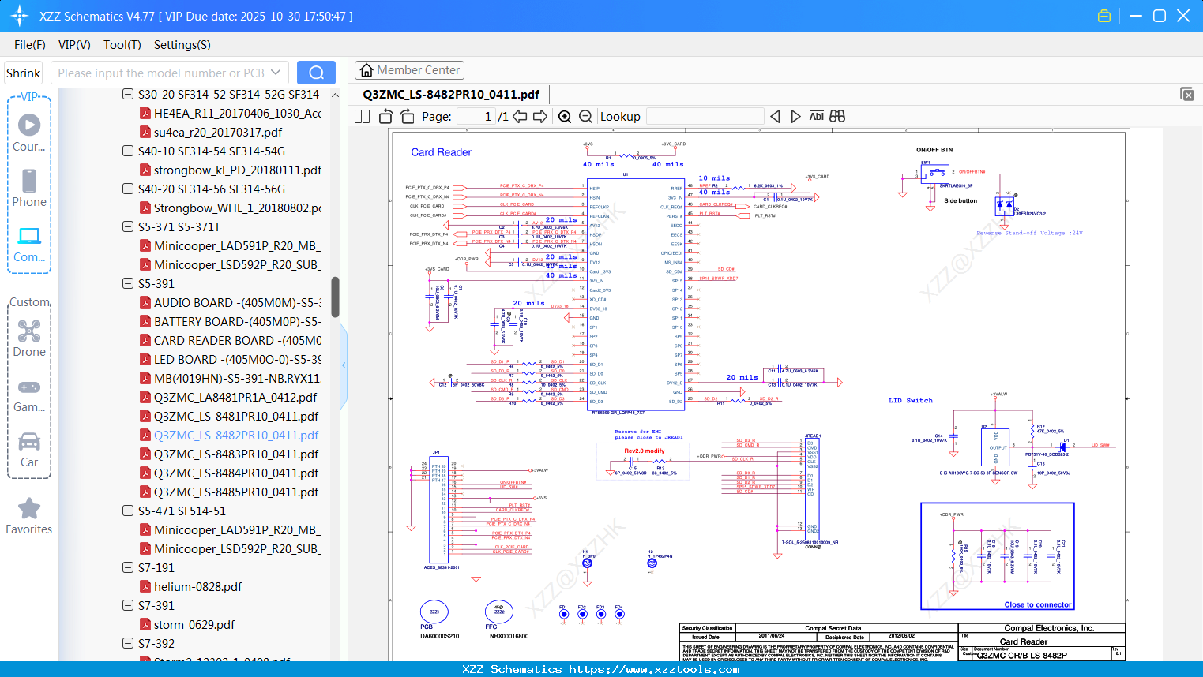
Task: Toggle the two-page layout view icon
Action: click(363, 117)
